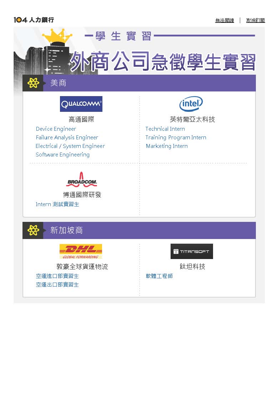The height and width of the screenshot is (393, 278).
Task: Open Training Program Intern link
Action: click(x=176, y=137)
